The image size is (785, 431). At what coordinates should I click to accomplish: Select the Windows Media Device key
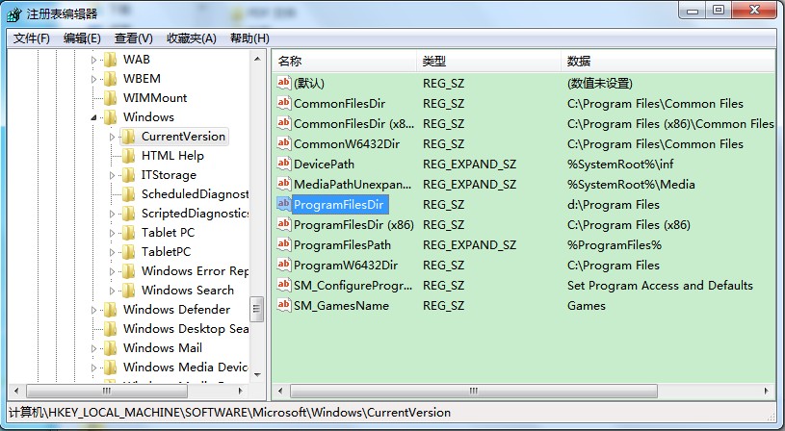coord(186,368)
